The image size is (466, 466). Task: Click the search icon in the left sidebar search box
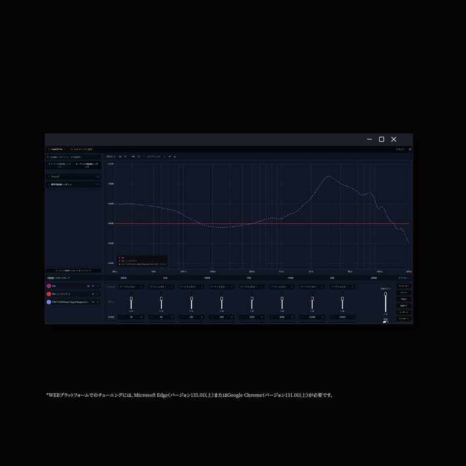click(47, 158)
